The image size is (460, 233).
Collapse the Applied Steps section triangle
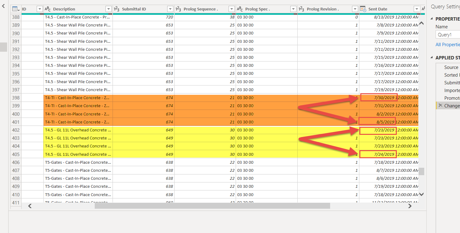pos(432,58)
